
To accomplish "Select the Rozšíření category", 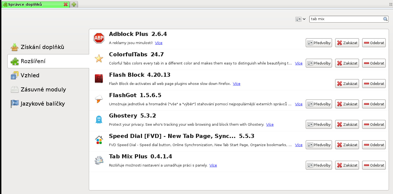I will point(48,61).
